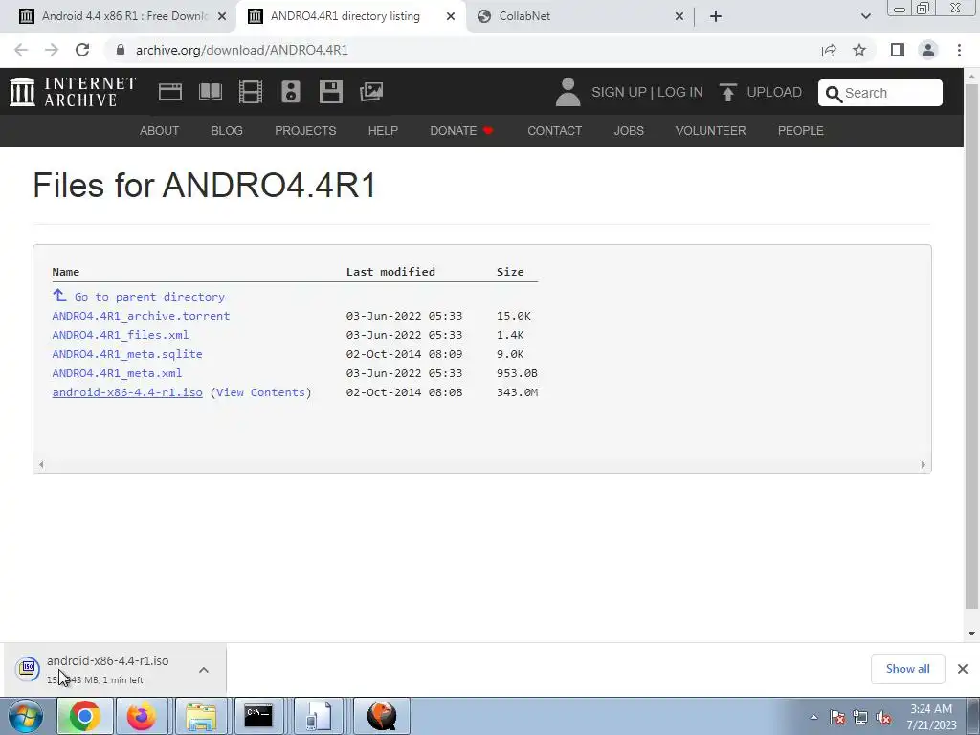Open ANDRO4.4R1_files.xml
This screenshot has height=735, width=980.
click(120, 335)
